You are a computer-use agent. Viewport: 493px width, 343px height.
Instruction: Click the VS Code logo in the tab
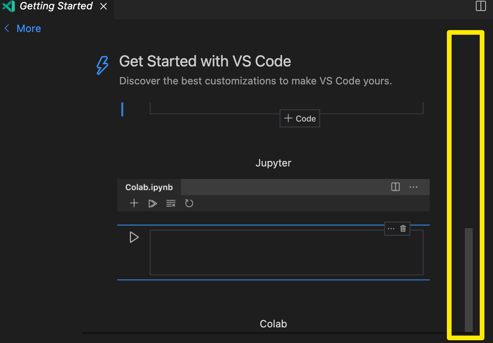click(x=9, y=6)
